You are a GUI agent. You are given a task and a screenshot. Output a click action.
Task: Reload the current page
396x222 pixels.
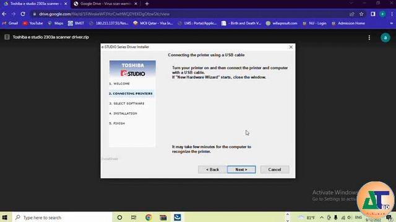[x=23, y=14]
